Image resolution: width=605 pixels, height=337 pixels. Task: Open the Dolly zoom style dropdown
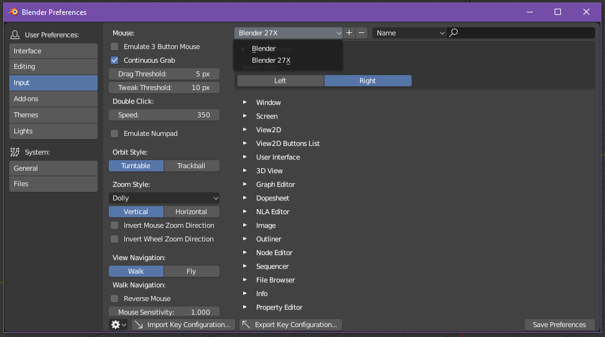[x=164, y=198]
